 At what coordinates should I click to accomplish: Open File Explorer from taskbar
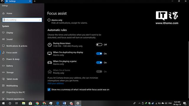pos(24,103)
